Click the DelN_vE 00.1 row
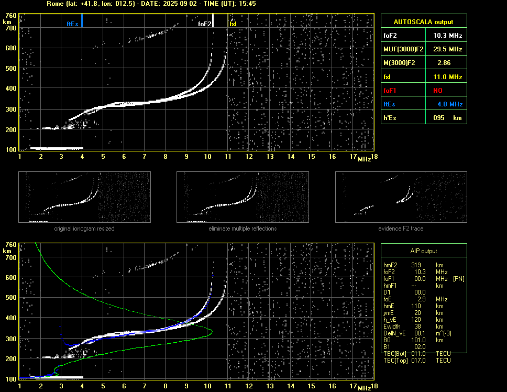 coord(417,333)
